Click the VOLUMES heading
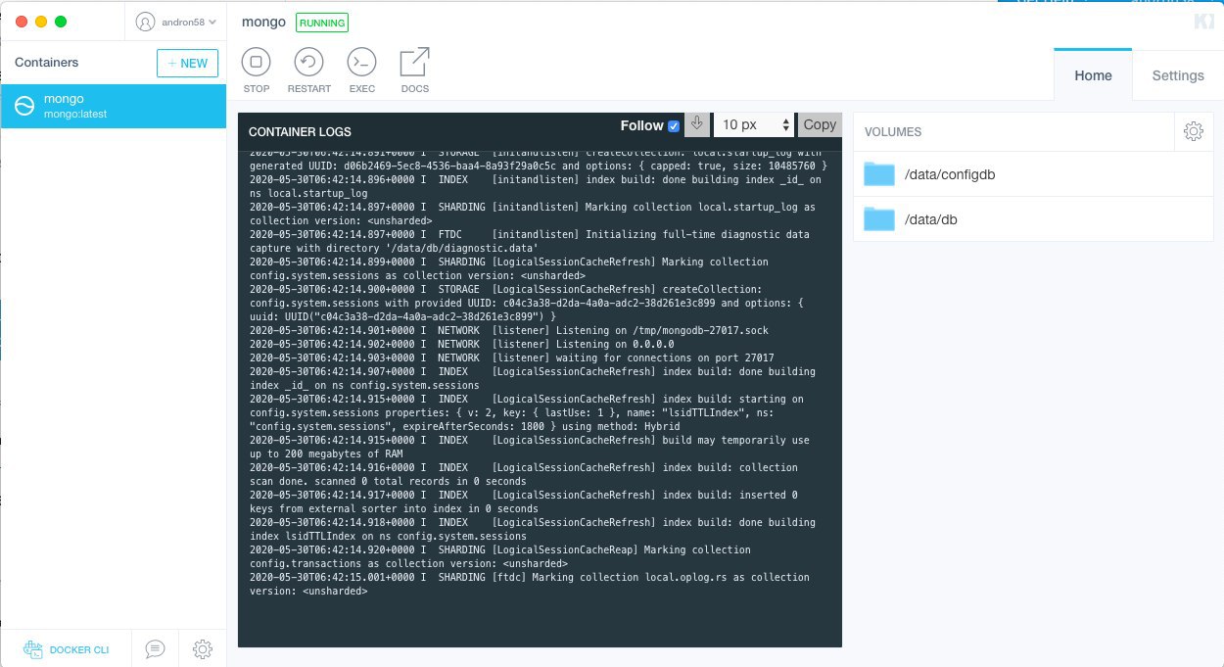 pyautogui.click(x=893, y=131)
